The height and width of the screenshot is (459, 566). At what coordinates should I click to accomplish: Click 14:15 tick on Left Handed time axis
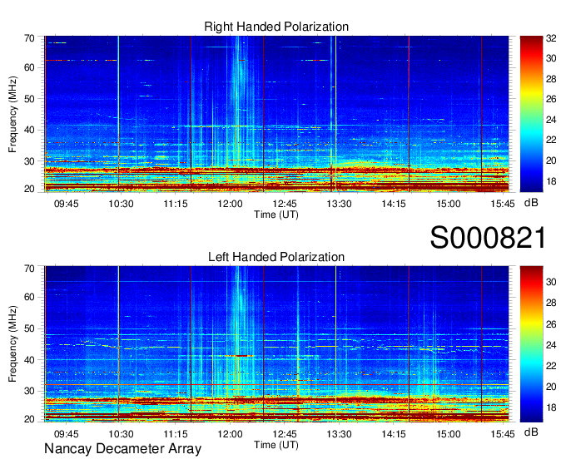click(394, 434)
